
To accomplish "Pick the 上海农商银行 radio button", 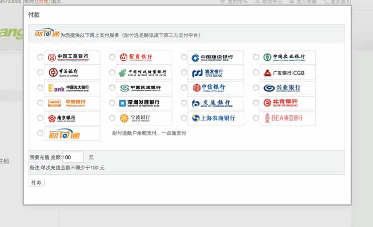I will coord(184,118).
